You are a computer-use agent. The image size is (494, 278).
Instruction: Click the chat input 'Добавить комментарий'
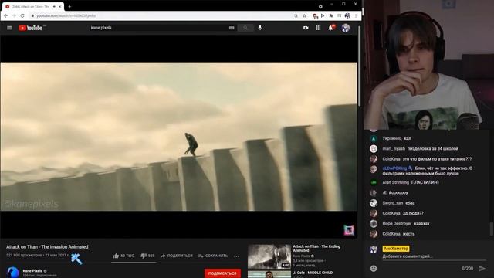pyautogui.click(x=434, y=256)
